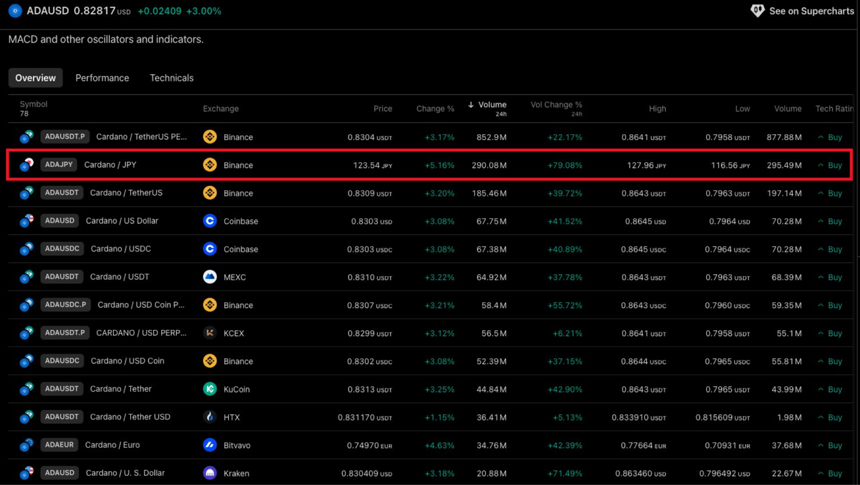Image resolution: width=860 pixels, height=485 pixels.
Task: Select CARDANO / USD PERP pair name
Action: 141,333
